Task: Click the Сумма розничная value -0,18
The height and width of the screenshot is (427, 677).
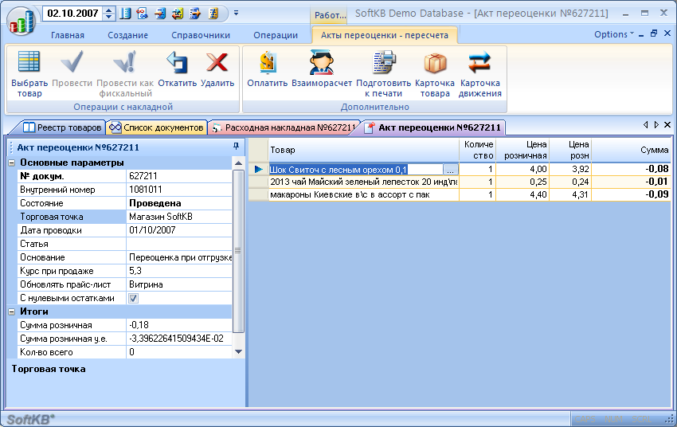Action: (179, 325)
